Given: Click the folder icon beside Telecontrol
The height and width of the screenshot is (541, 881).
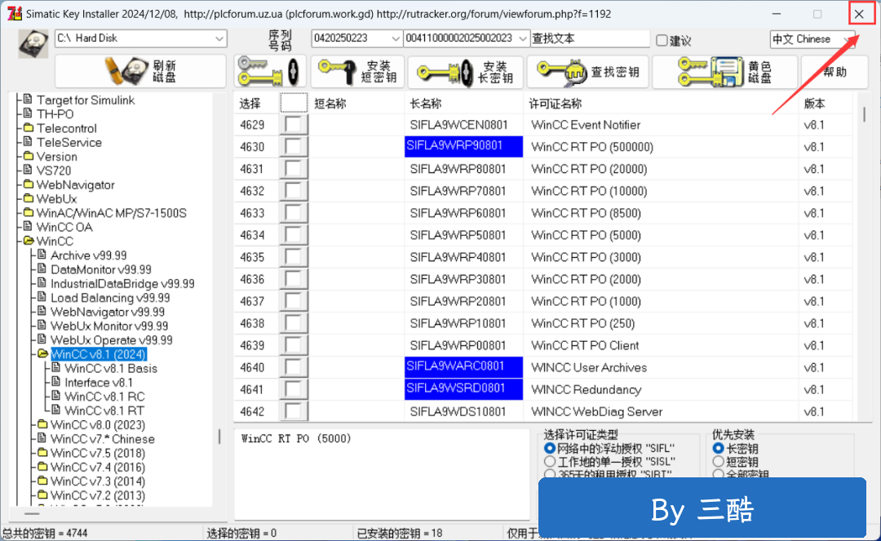Looking at the screenshot, I should click(x=28, y=127).
